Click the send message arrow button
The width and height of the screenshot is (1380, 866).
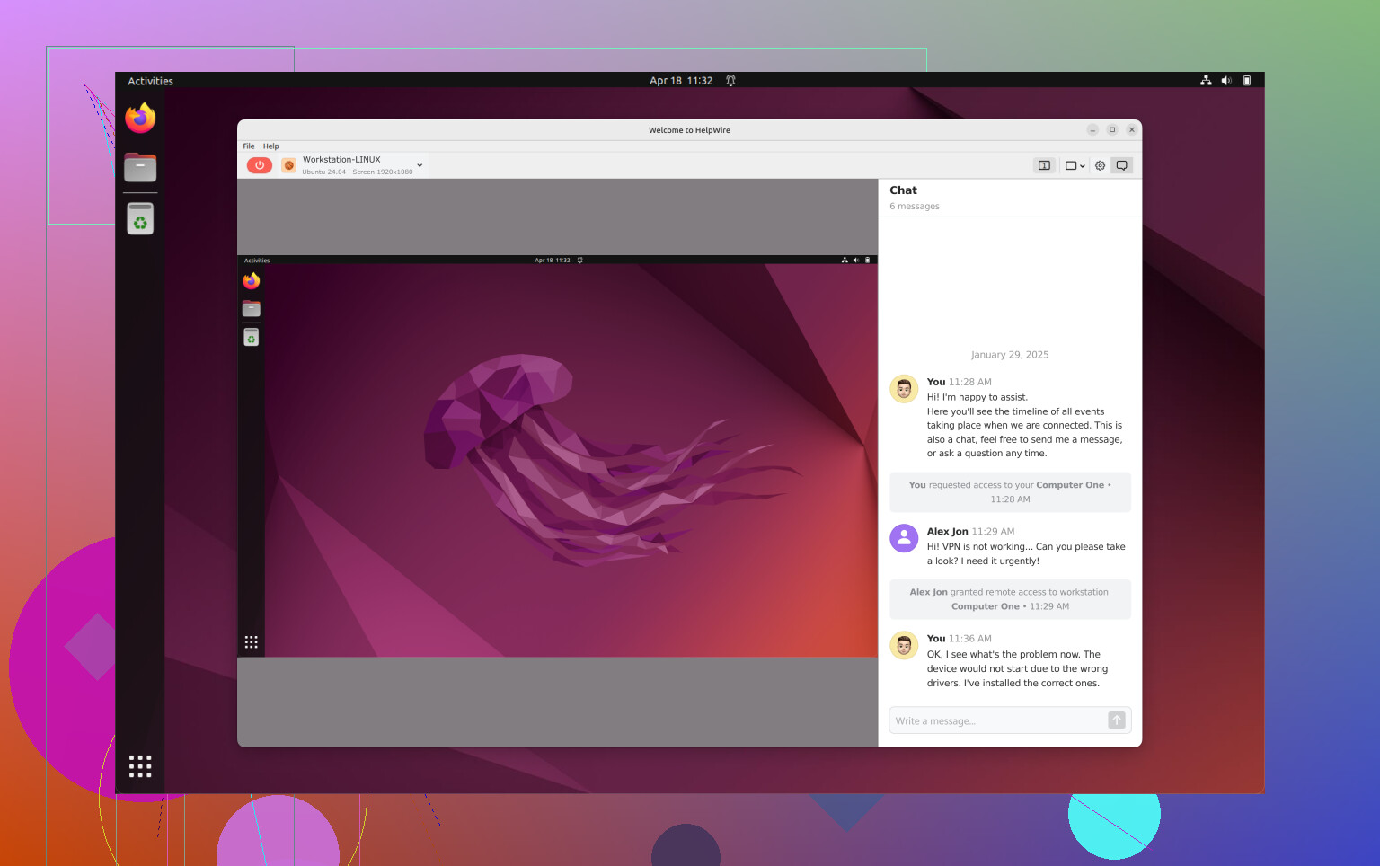1116,720
